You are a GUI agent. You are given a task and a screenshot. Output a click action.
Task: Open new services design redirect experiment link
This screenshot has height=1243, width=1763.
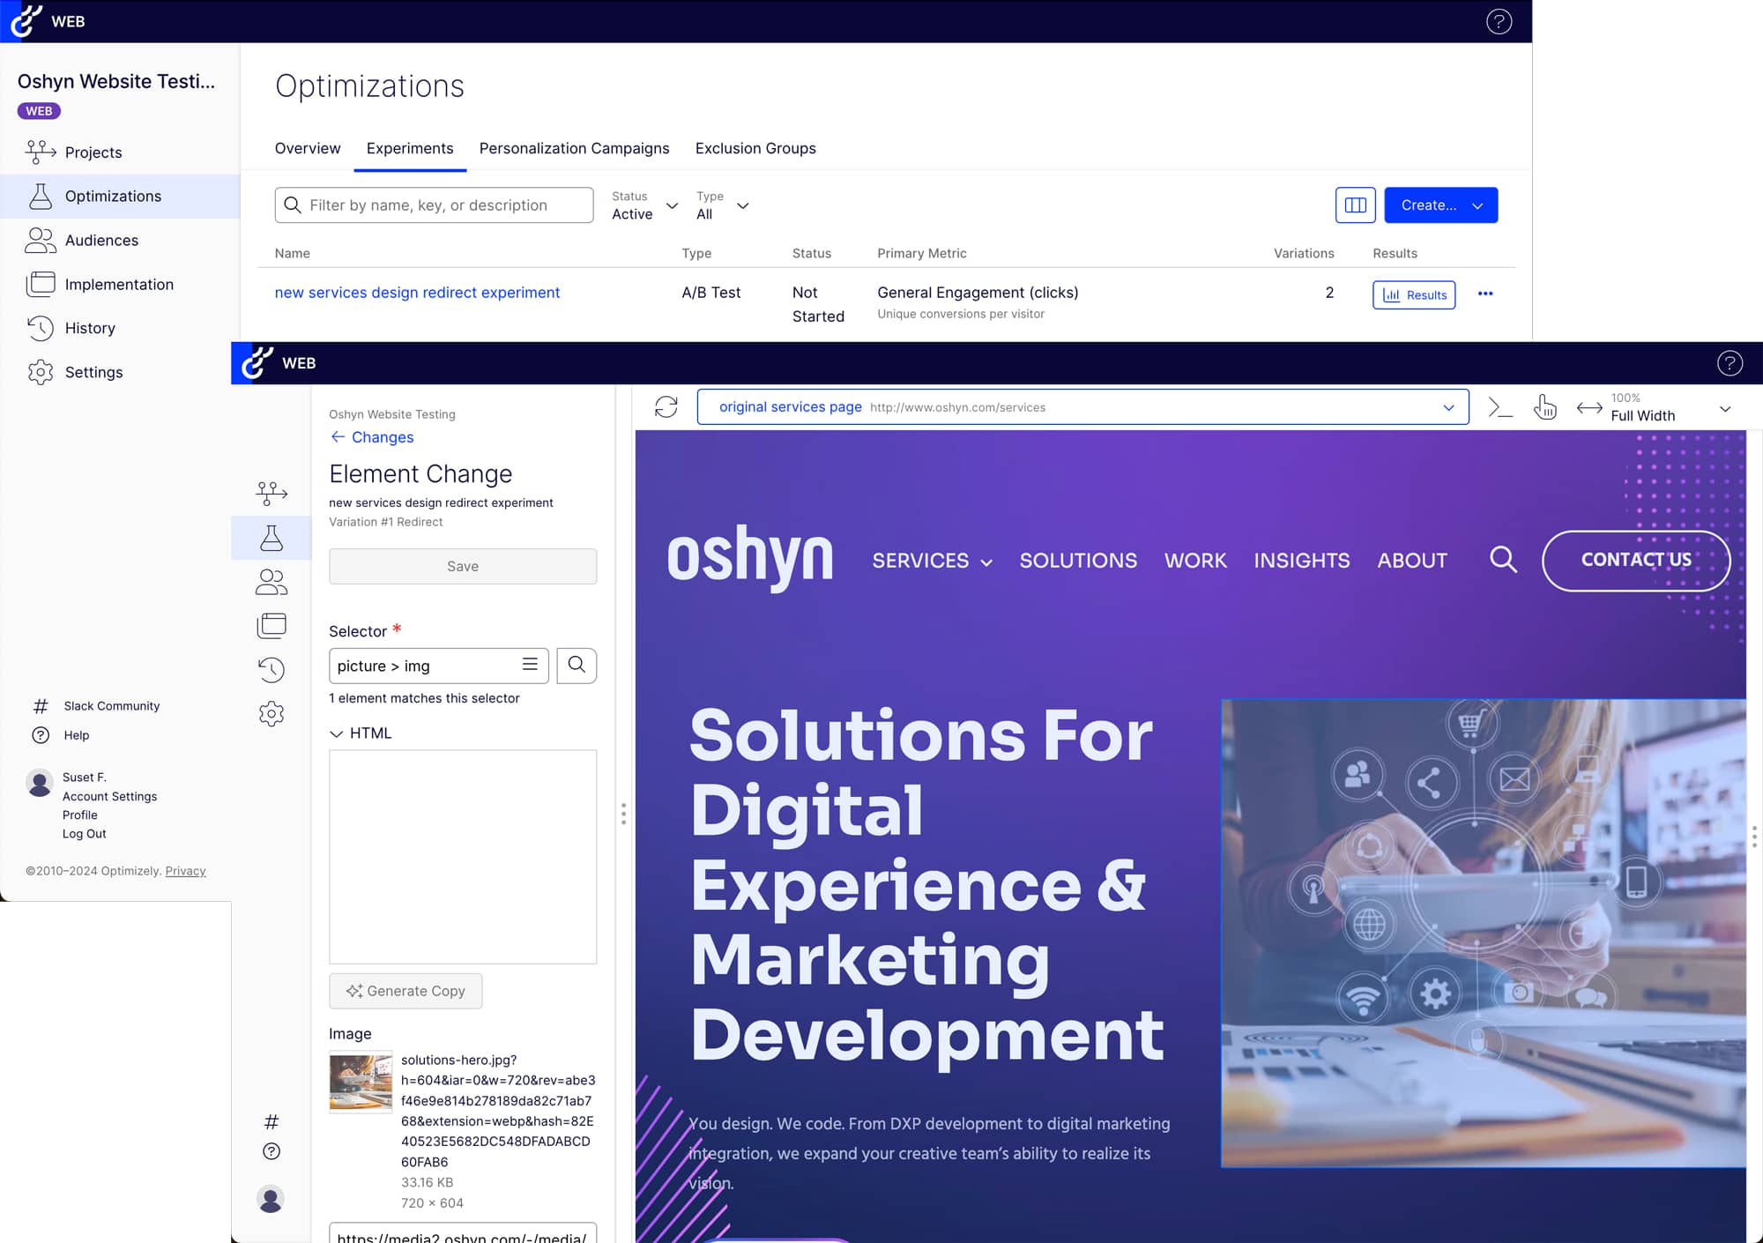pos(417,293)
